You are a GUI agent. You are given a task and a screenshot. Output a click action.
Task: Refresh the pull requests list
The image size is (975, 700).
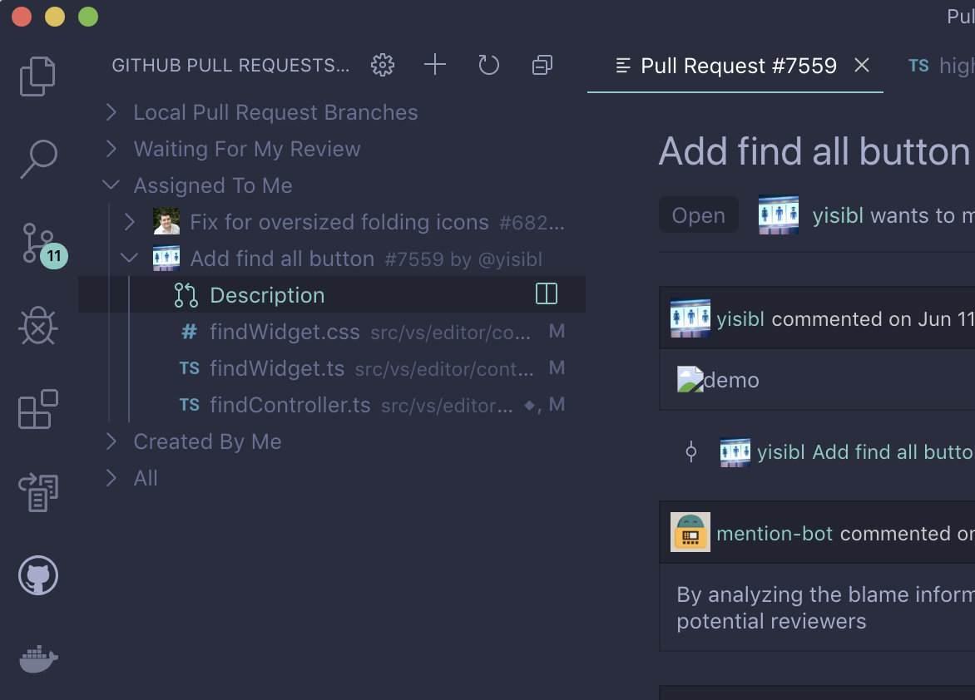click(489, 65)
